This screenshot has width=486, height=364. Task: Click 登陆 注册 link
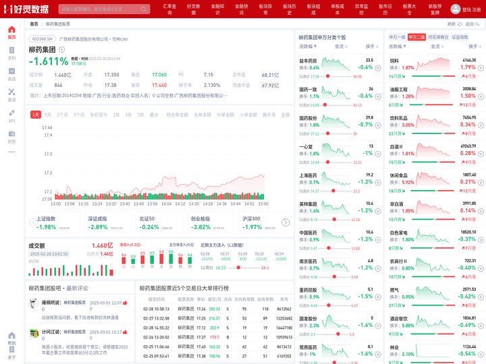[x=471, y=9]
